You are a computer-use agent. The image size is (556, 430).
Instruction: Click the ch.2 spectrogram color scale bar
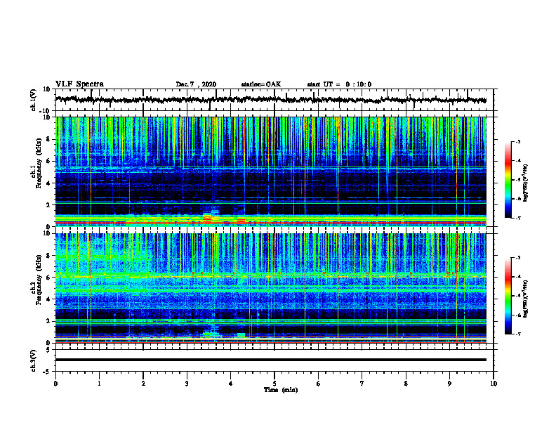click(508, 296)
